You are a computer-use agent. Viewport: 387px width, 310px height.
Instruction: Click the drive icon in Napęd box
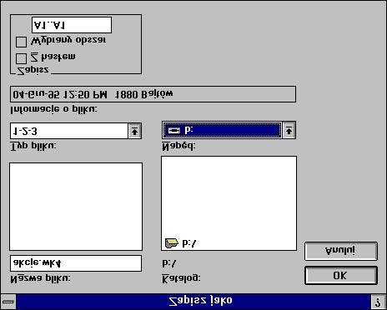click(x=174, y=130)
